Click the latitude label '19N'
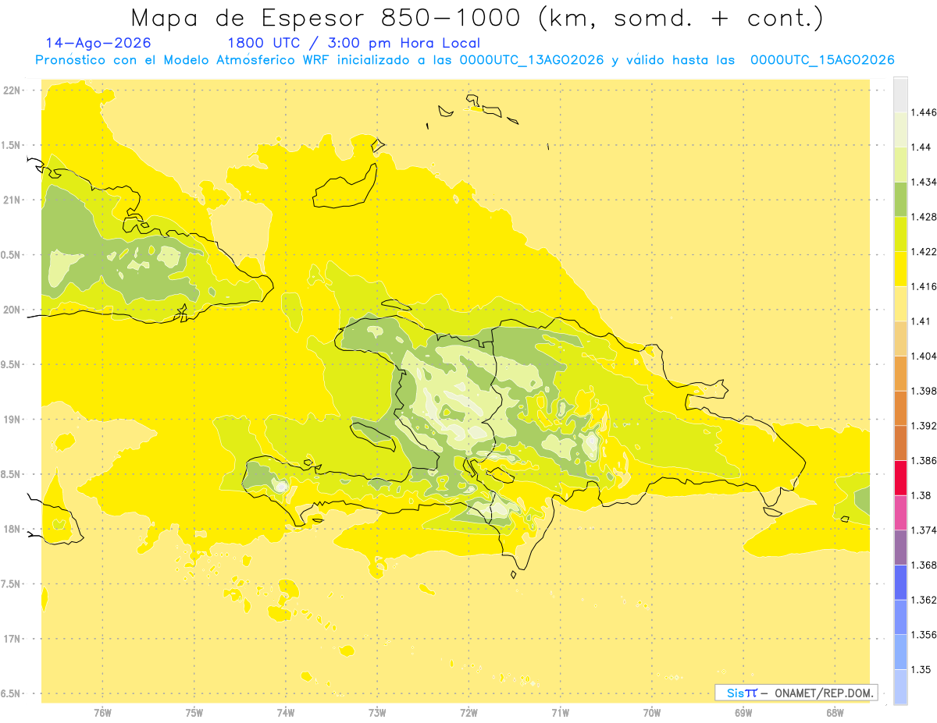 coord(11,420)
